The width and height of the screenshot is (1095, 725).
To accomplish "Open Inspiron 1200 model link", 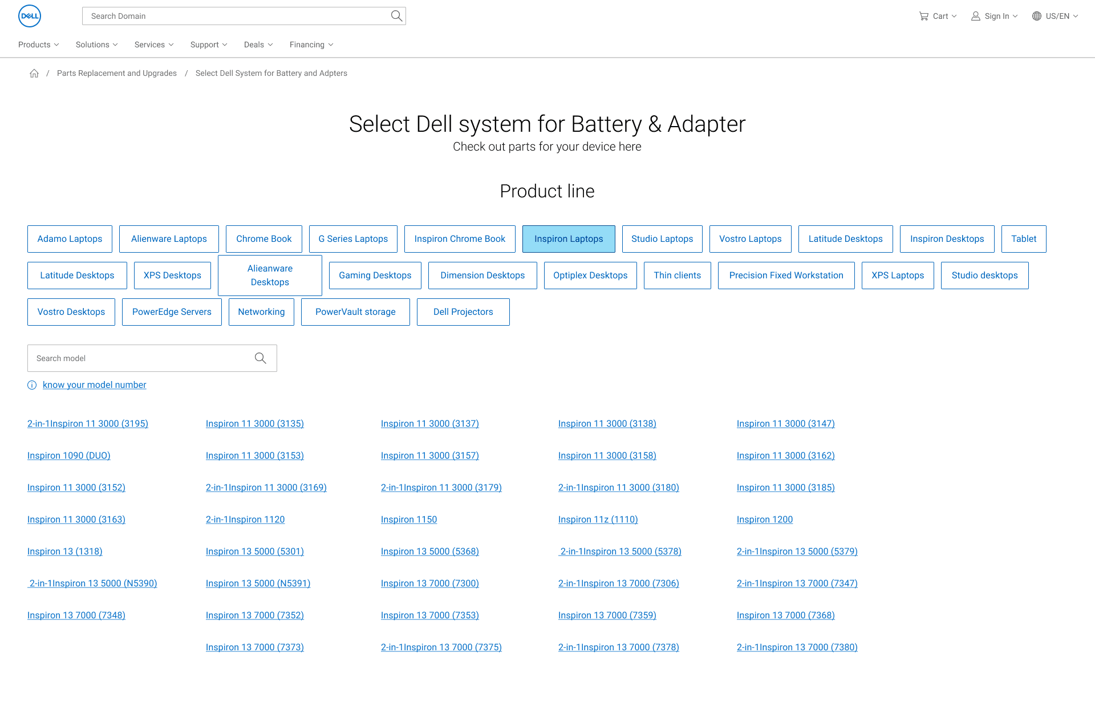I will point(765,520).
